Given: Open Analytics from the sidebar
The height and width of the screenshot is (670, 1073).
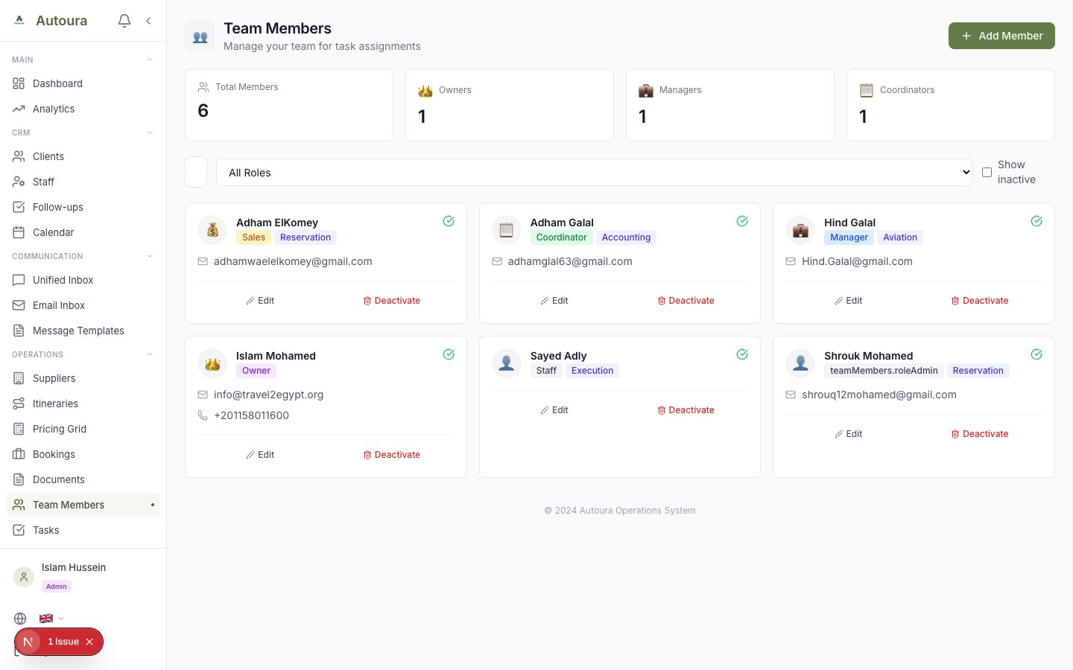Looking at the screenshot, I should pyautogui.click(x=83, y=109).
